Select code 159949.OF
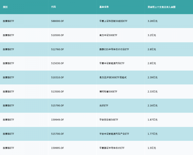The width and height of the screenshot is (193, 155). point(57,120)
